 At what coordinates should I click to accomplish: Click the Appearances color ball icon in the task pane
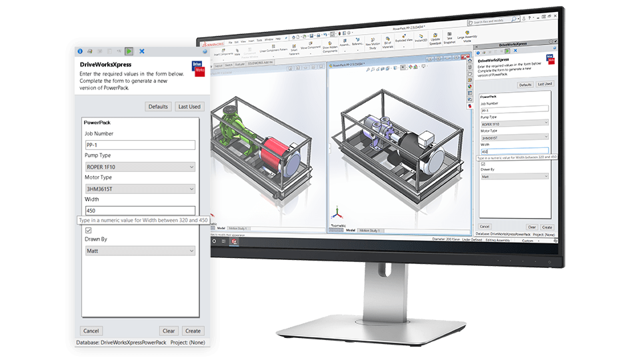470,86
